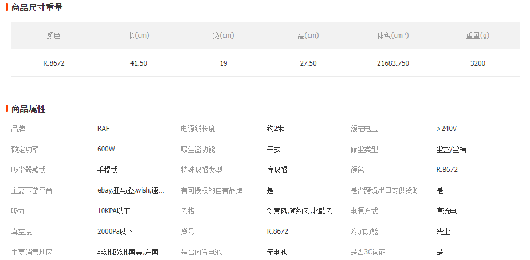Expand truncated ebay,亚马逊,wish platform list
The width and height of the screenshot is (530, 260).
point(131,190)
